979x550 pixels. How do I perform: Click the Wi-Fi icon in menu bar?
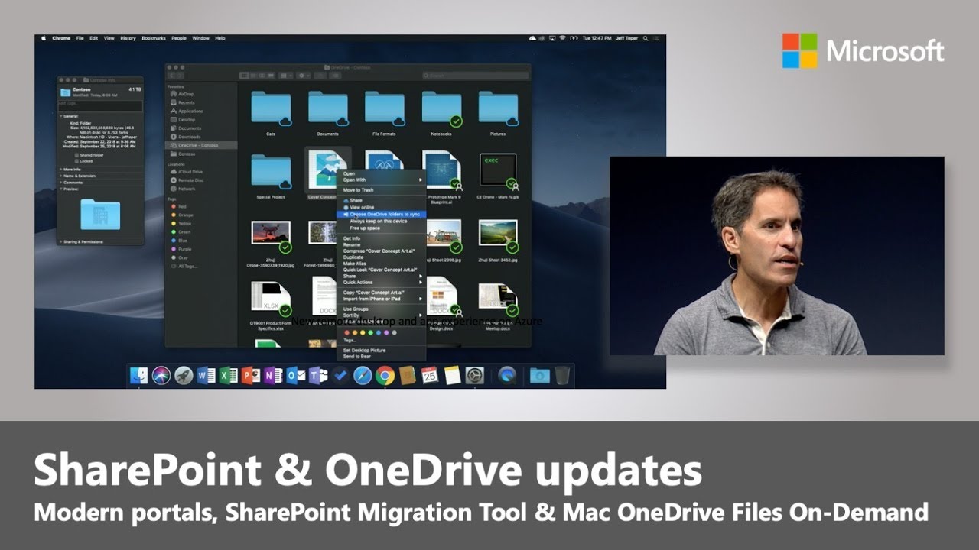(x=562, y=38)
